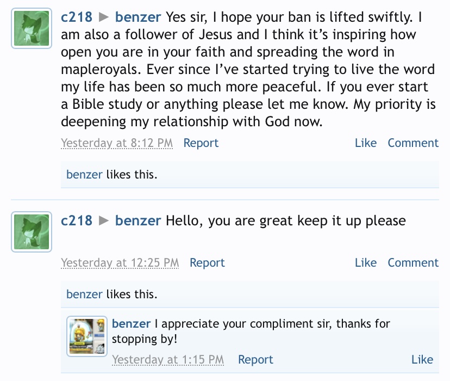Image resolution: width=450 pixels, height=381 pixels.
Task: Report the post made at 8:12 PM
Action: tap(201, 143)
